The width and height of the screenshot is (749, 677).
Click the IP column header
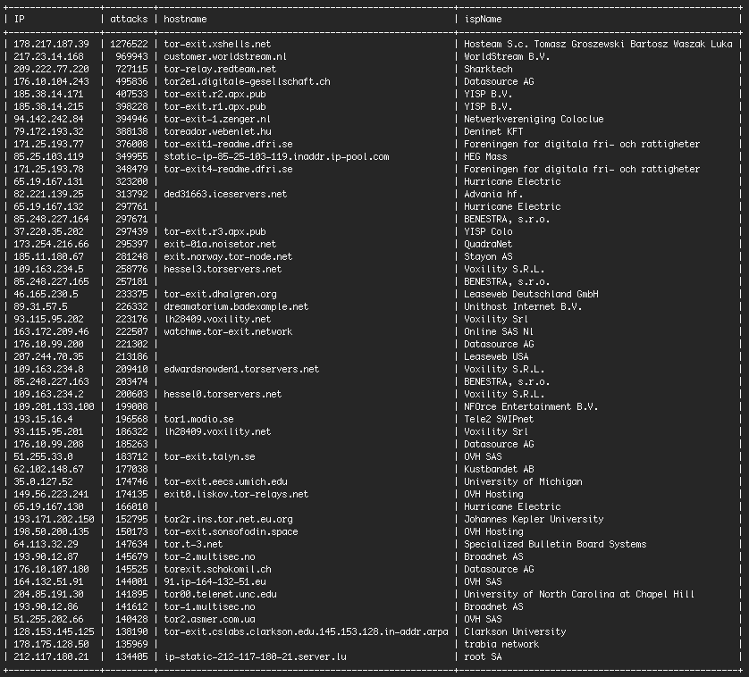(x=20, y=19)
